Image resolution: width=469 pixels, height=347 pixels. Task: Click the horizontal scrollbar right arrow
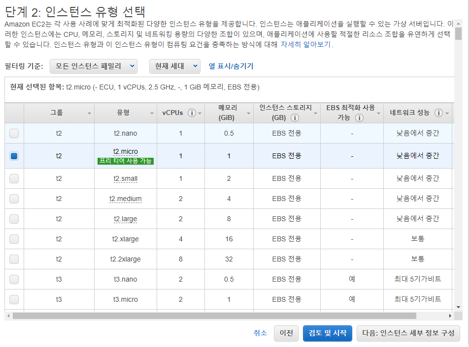pos(450,316)
